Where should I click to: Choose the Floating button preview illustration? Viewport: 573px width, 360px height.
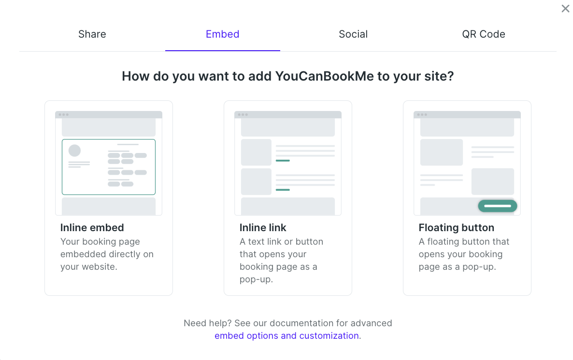tap(467, 163)
